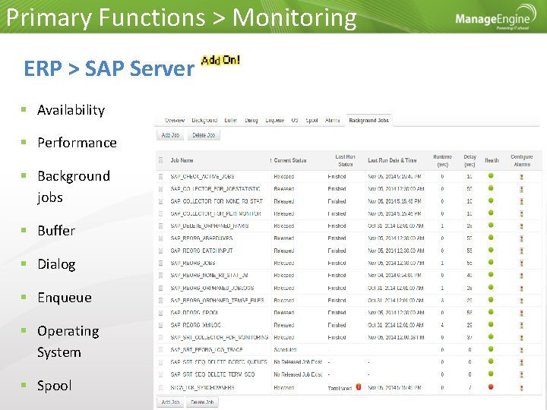Tick the checkbox for SAP_DELETE_ORPHANED_IVARIS
547x410 pixels.
point(161,226)
